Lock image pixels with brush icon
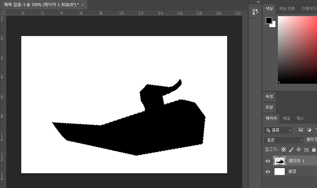 [x=291, y=150]
